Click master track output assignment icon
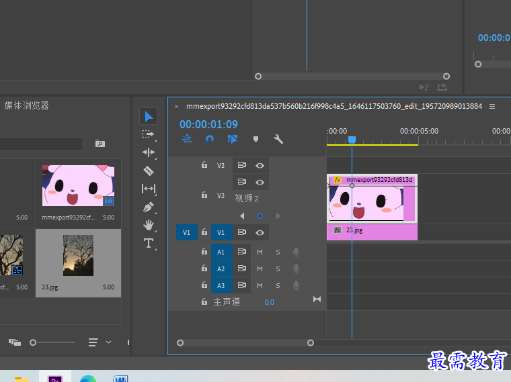Screen dimensions: 511x382 [317, 299]
